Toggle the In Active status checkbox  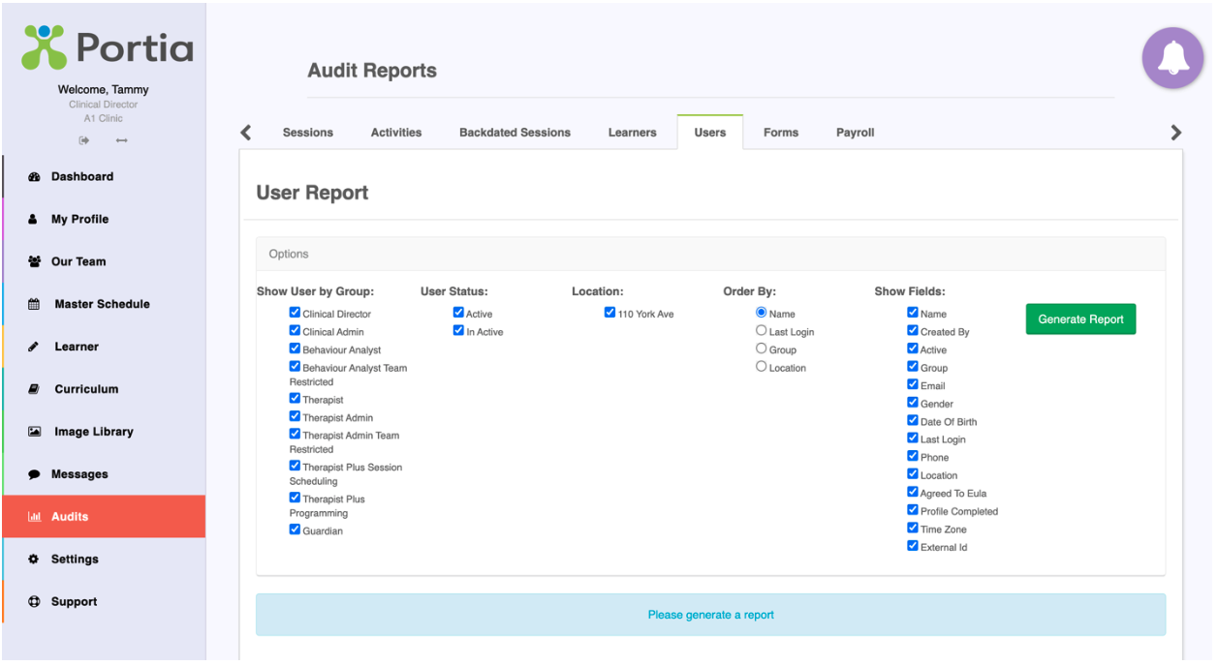tap(458, 331)
